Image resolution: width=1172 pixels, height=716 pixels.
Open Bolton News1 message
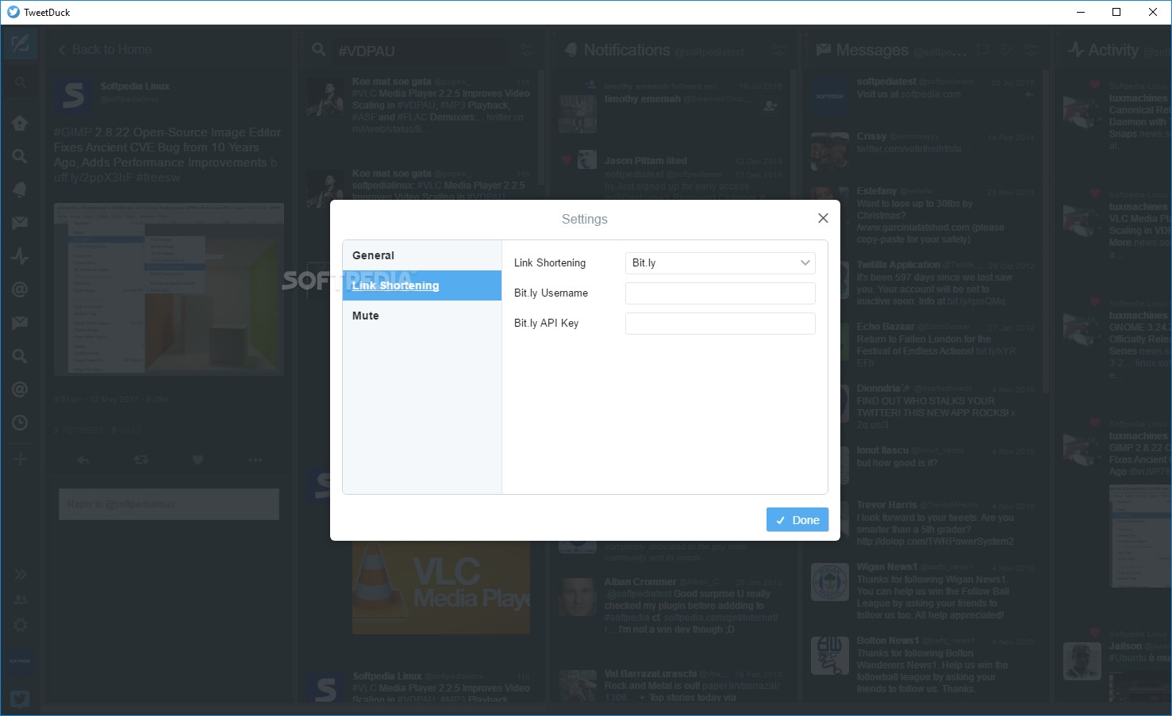tap(924, 664)
